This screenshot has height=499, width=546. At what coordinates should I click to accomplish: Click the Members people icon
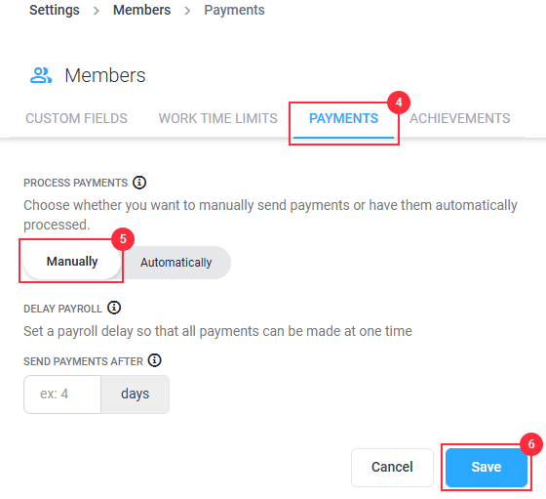[x=41, y=75]
